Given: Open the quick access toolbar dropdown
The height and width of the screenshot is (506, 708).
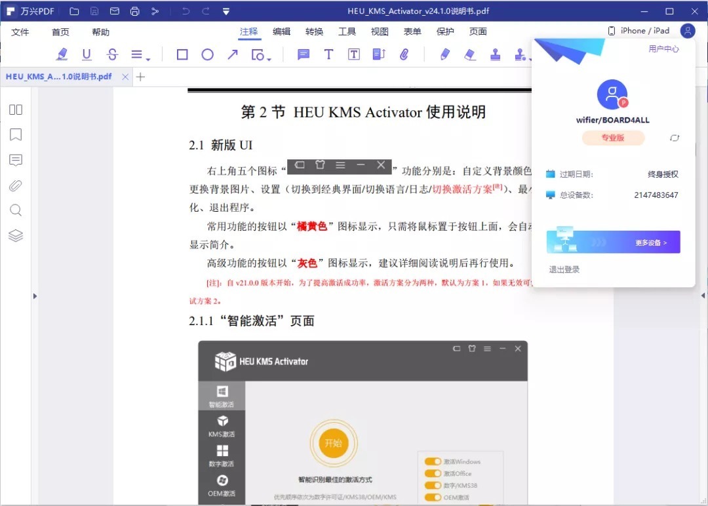Looking at the screenshot, I should (226, 11).
